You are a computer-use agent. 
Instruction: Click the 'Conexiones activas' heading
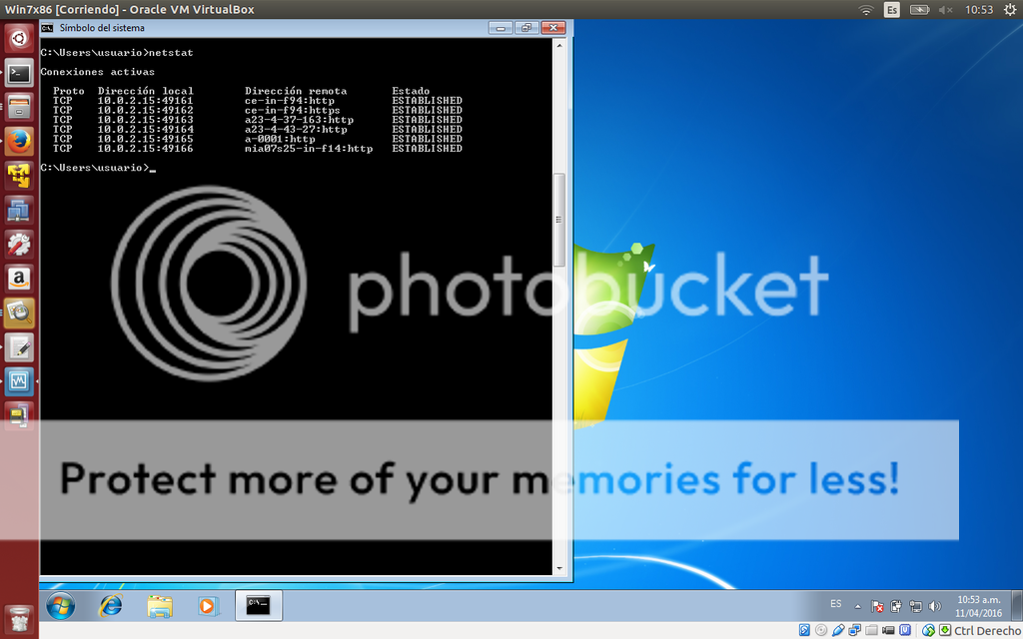click(x=97, y=72)
